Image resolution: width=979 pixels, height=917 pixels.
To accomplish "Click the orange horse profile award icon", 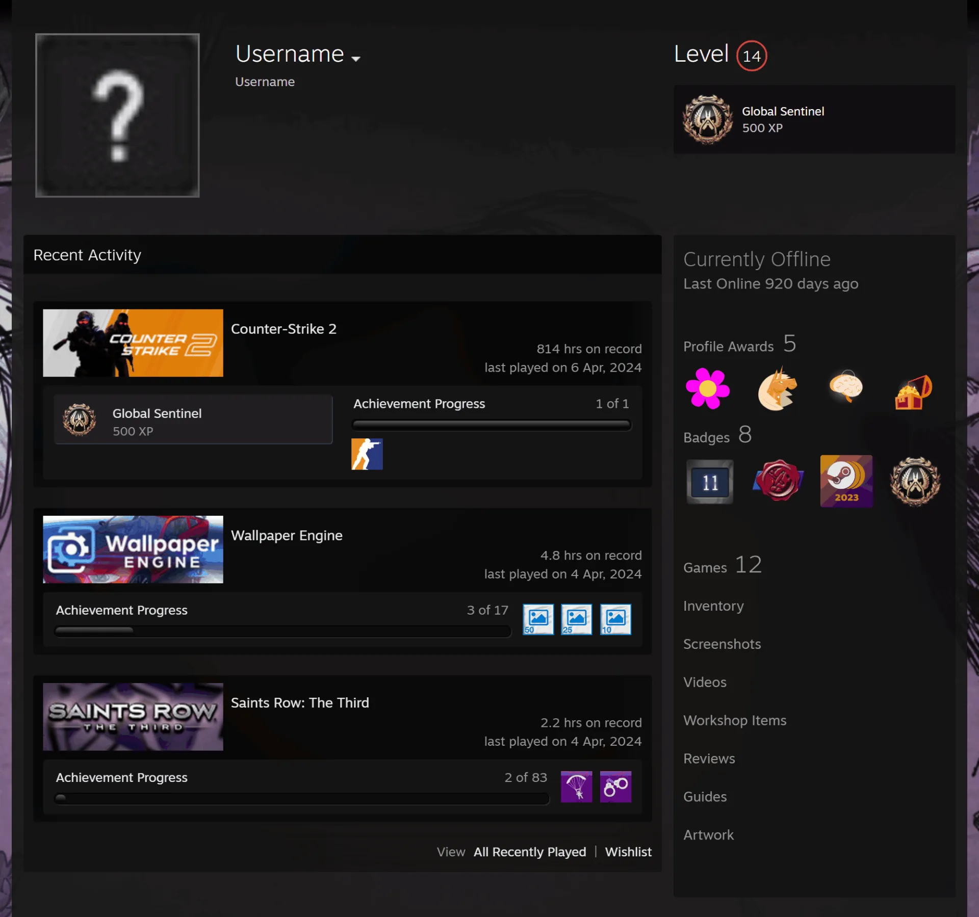I will click(x=777, y=388).
